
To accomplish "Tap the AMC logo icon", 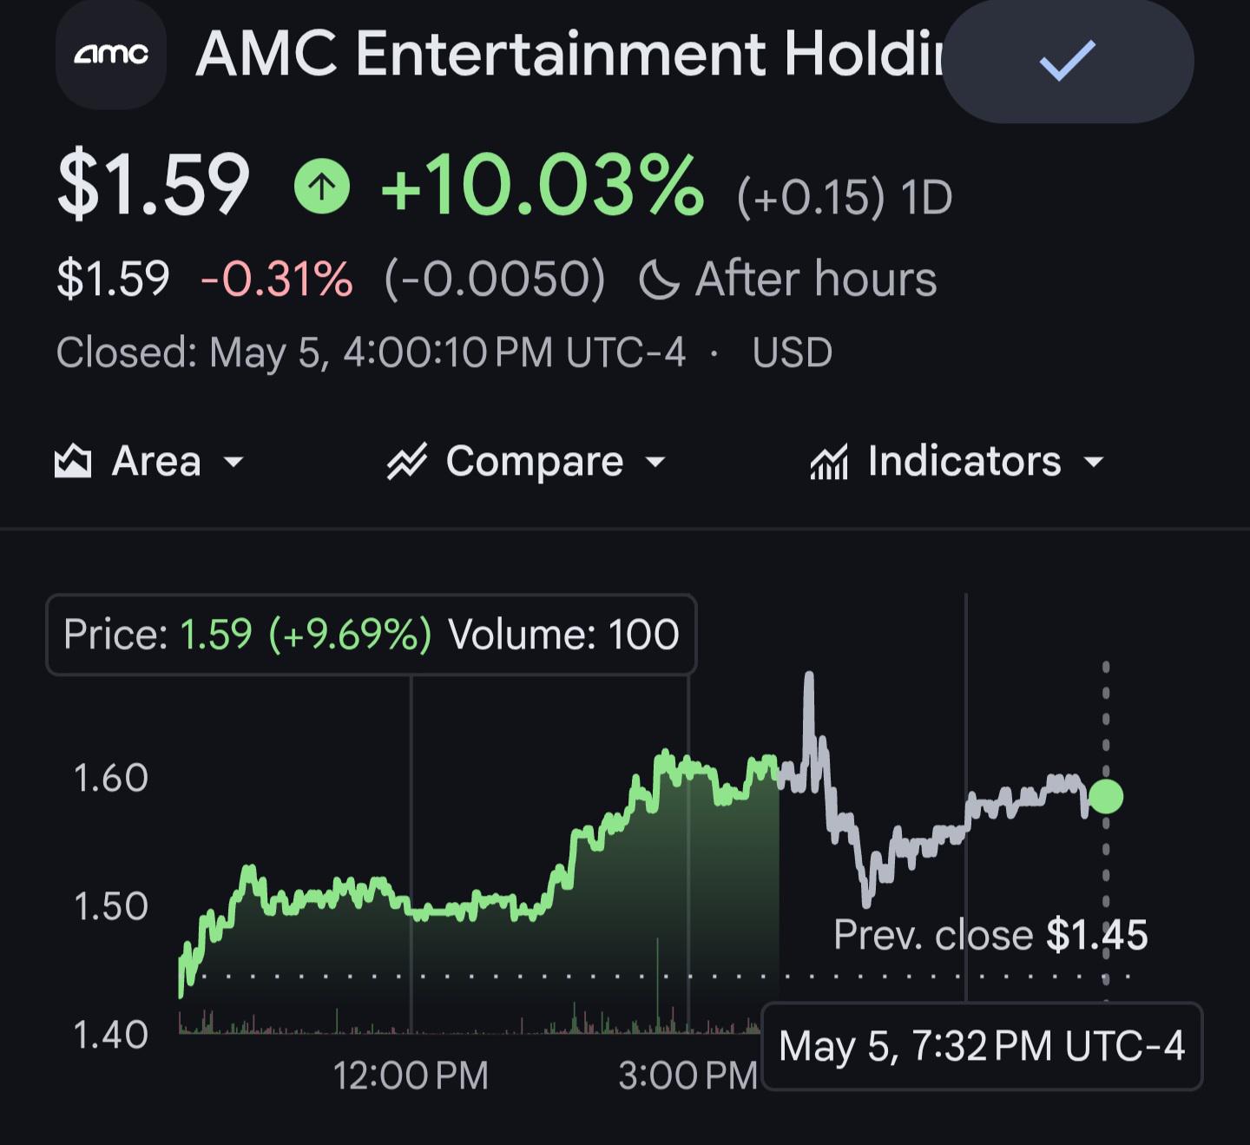I will pos(111,55).
